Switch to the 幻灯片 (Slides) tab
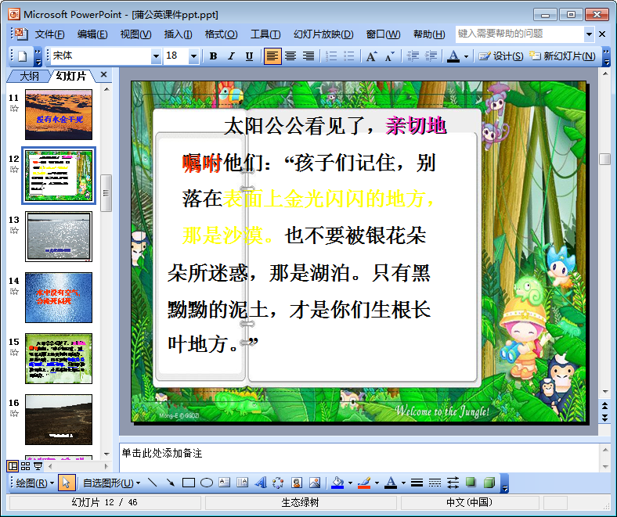The width and height of the screenshot is (617, 517). (x=70, y=76)
